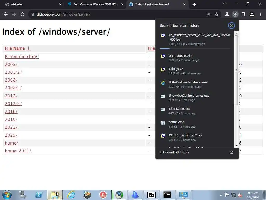
Task: Expand the tab search chevron
Action: tap(224, 4)
